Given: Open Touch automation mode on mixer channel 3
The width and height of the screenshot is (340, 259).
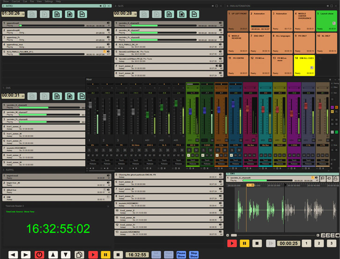Looking at the screenshot, I should pyautogui.click(x=120, y=160).
